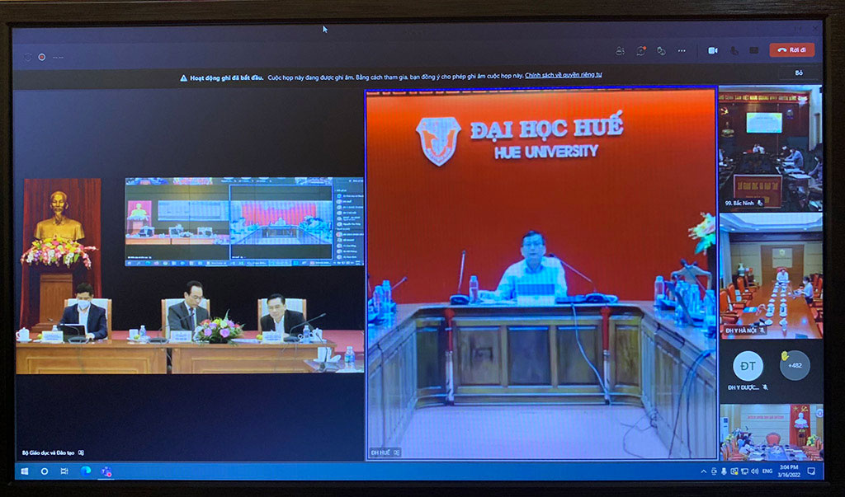Click the share content icon

(754, 50)
